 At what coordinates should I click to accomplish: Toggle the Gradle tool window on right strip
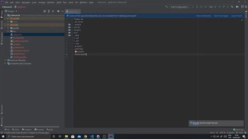pos(246,14)
